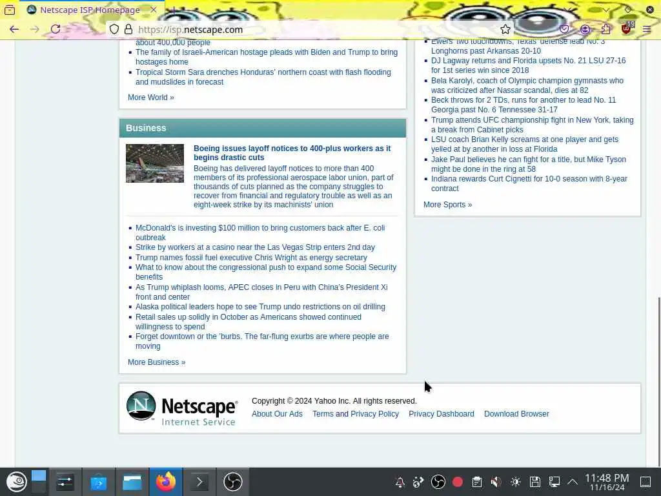Viewport: 661px width, 496px height.
Task: Open Boeing layoff notices headline
Action: coord(292,152)
